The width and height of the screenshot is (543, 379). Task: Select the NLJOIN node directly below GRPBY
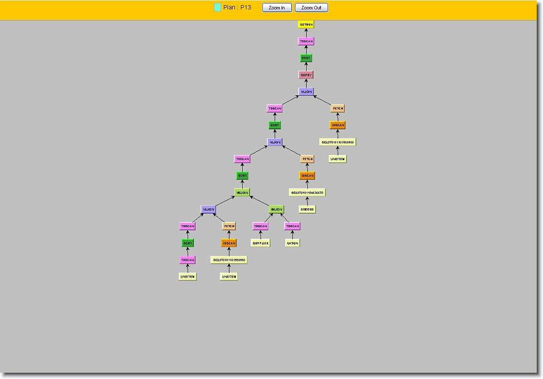click(306, 92)
